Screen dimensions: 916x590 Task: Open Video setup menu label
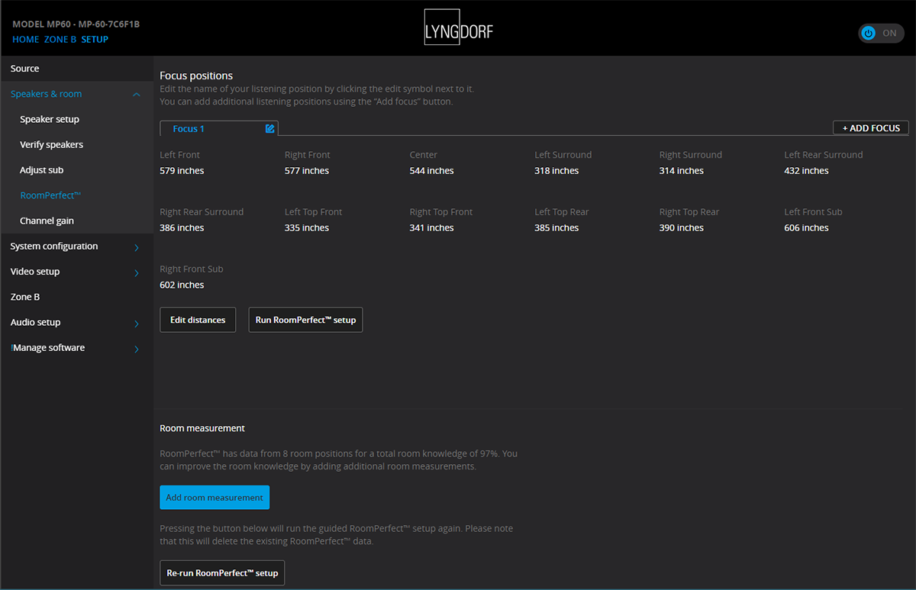[x=35, y=272]
